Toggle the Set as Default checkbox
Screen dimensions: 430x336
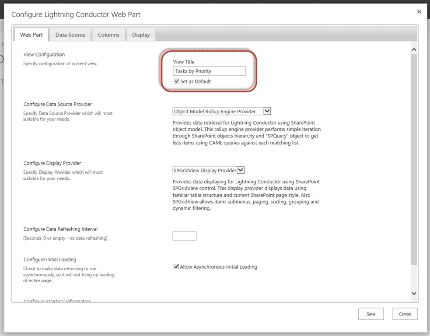tap(177, 81)
